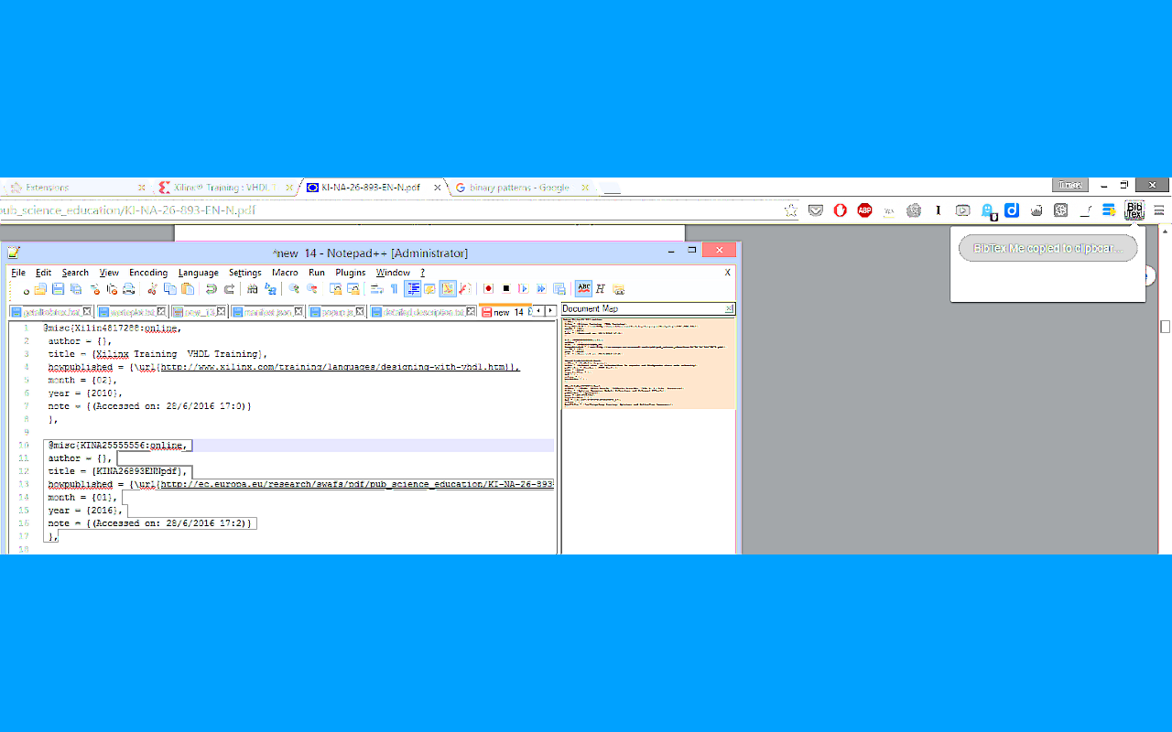
Task: Click the Adblock Plus ABP icon in Chrome
Action: (864, 210)
